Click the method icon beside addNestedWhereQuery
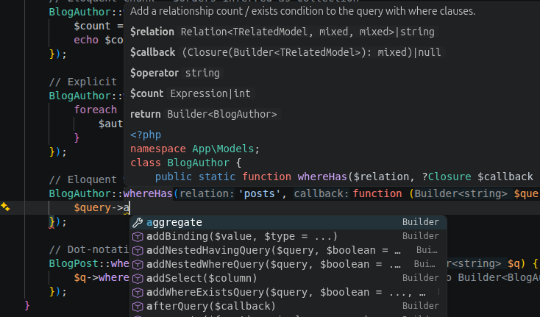Viewport: 540px width, 317px height. [x=138, y=264]
